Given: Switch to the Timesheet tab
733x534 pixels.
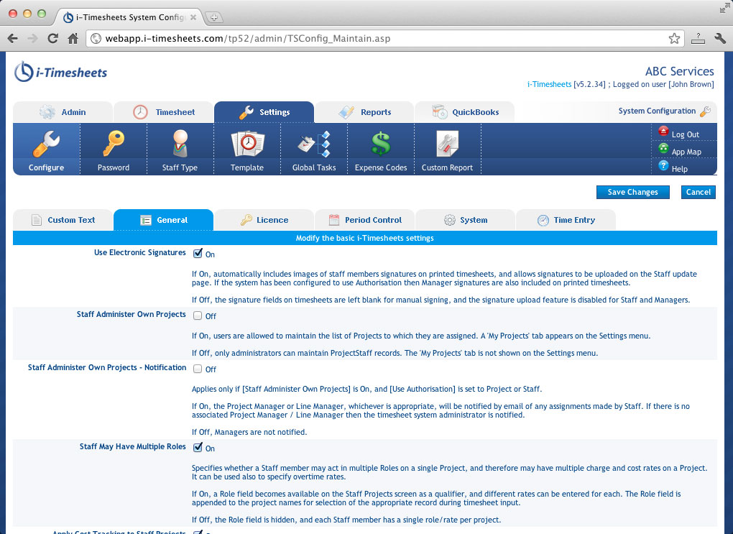Looking at the screenshot, I should pos(164,112).
